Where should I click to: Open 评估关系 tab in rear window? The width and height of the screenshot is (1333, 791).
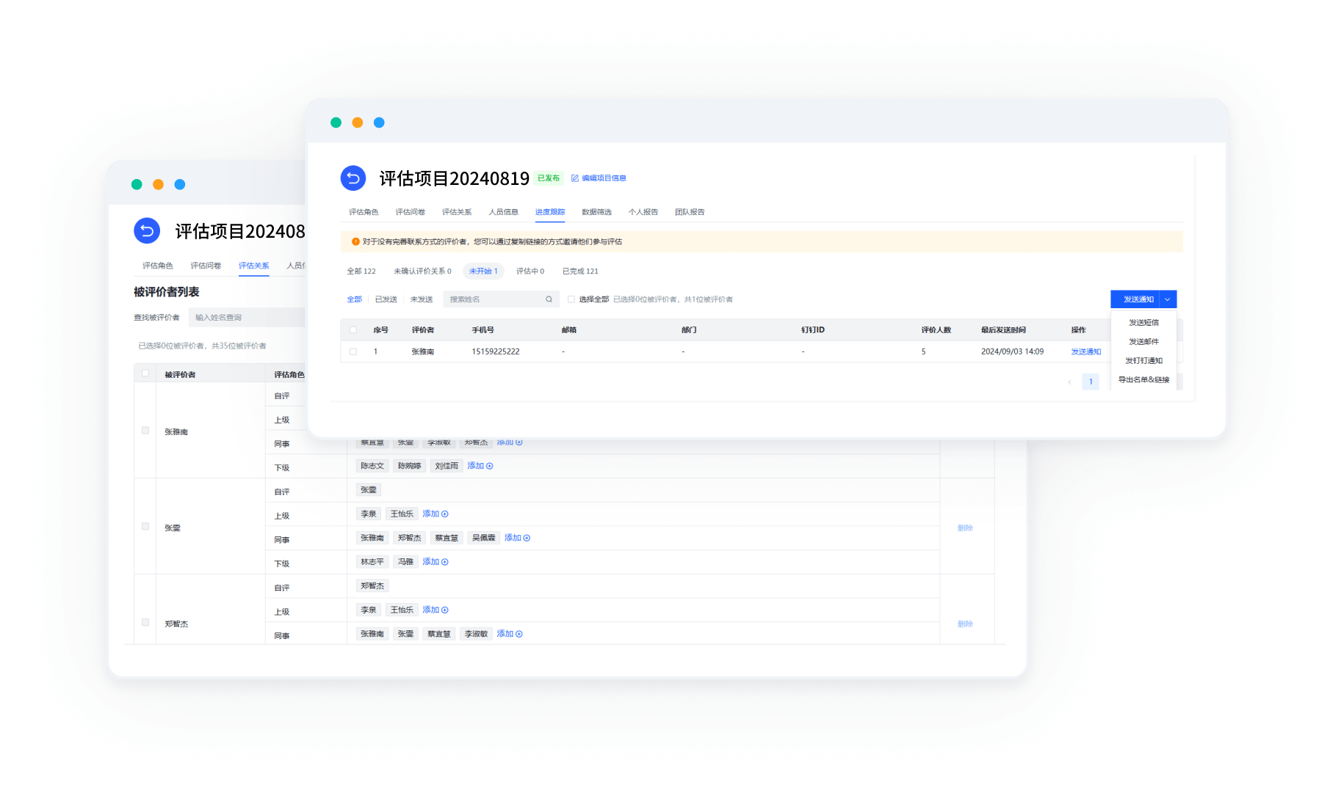point(254,266)
